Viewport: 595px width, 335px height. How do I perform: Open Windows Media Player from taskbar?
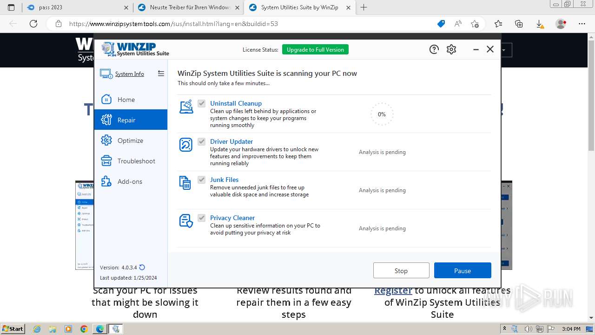pyautogui.click(x=68, y=329)
